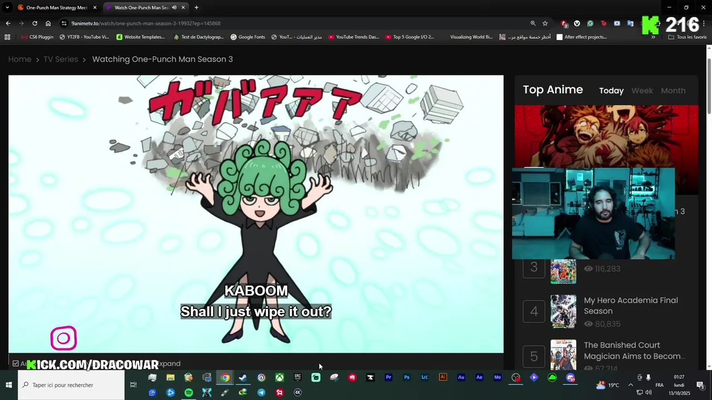Open the Grammarly extension icon

(590, 23)
